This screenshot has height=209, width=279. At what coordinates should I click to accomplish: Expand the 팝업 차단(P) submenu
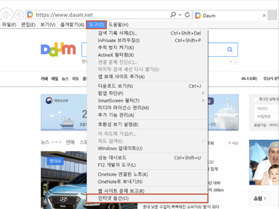tap(147, 93)
